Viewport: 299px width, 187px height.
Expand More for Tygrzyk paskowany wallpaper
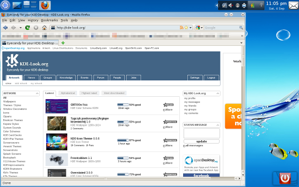pyautogui.click(x=168, y=127)
